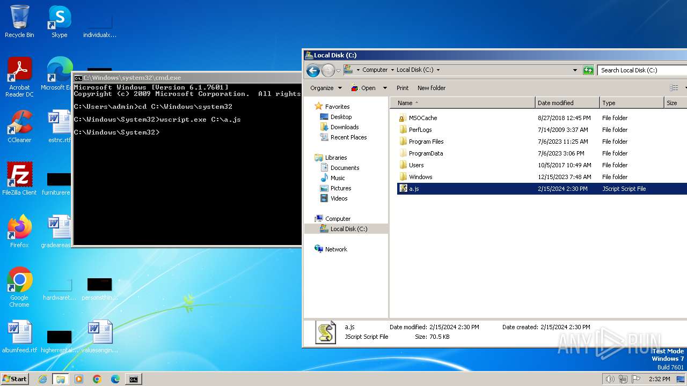Open Documents library
The height and width of the screenshot is (386, 687).
point(345,168)
